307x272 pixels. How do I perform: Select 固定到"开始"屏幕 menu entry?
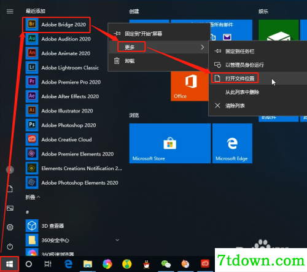click(x=159, y=34)
